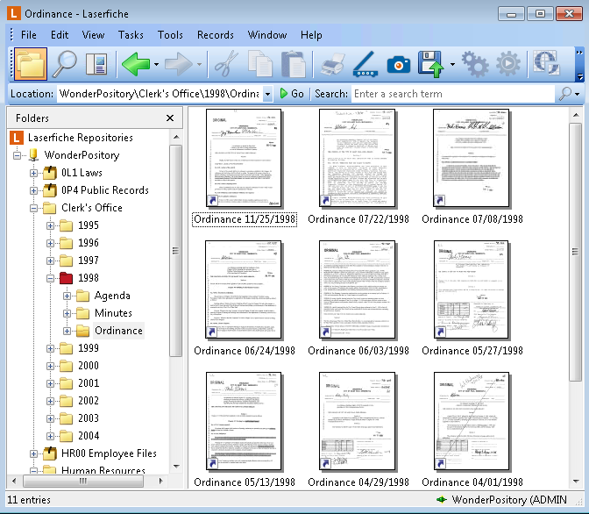Open the magnifying glass search tool
The height and width of the screenshot is (514, 589).
point(64,64)
